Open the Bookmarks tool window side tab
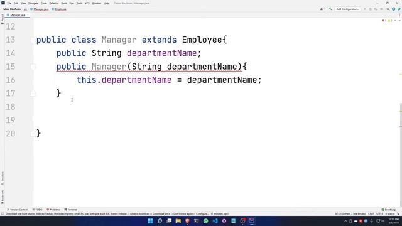 pyautogui.click(x=3, y=196)
